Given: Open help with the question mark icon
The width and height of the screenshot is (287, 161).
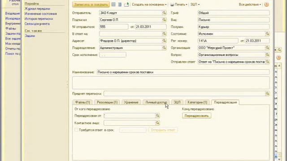Looking at the screenshot, I should tap(266, 4).
